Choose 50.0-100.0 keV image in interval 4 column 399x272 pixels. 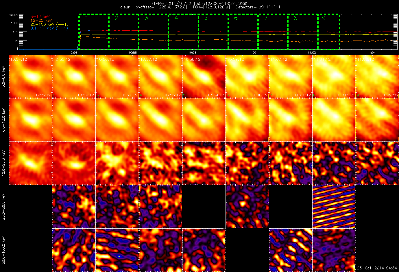(x=160, y=250)
